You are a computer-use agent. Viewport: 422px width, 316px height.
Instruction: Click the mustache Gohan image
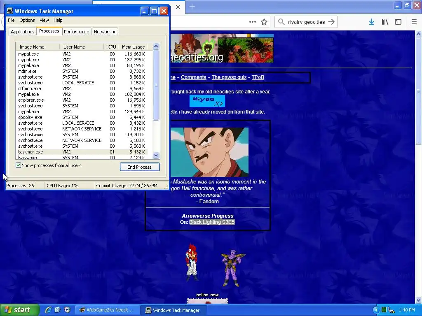(209, 152)
